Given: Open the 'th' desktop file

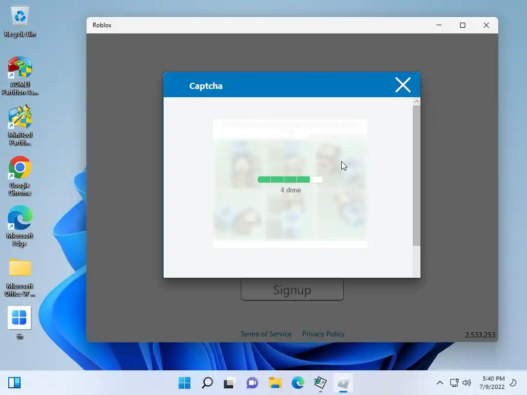Looking at the screenshot, I should coord(20,322).
